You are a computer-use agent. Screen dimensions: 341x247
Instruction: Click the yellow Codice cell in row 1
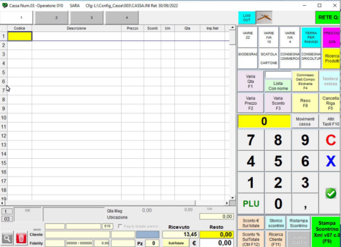(19, 36)
